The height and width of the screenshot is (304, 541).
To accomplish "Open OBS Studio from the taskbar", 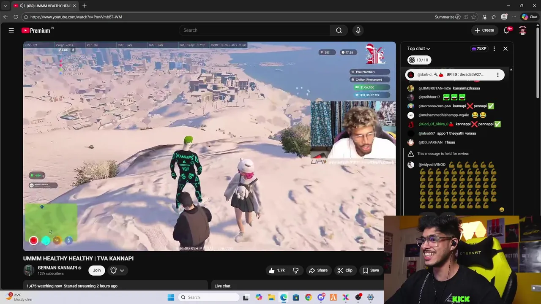I will [358, 297].
